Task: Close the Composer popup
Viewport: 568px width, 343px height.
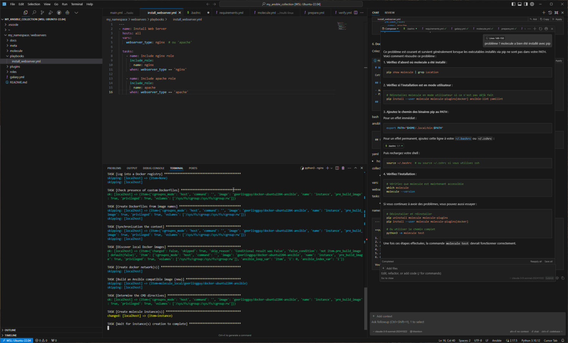Action: (552, 29)
